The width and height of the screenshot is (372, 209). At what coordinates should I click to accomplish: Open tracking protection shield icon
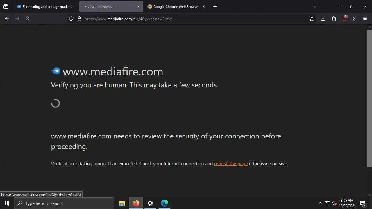tap(71, 19)
